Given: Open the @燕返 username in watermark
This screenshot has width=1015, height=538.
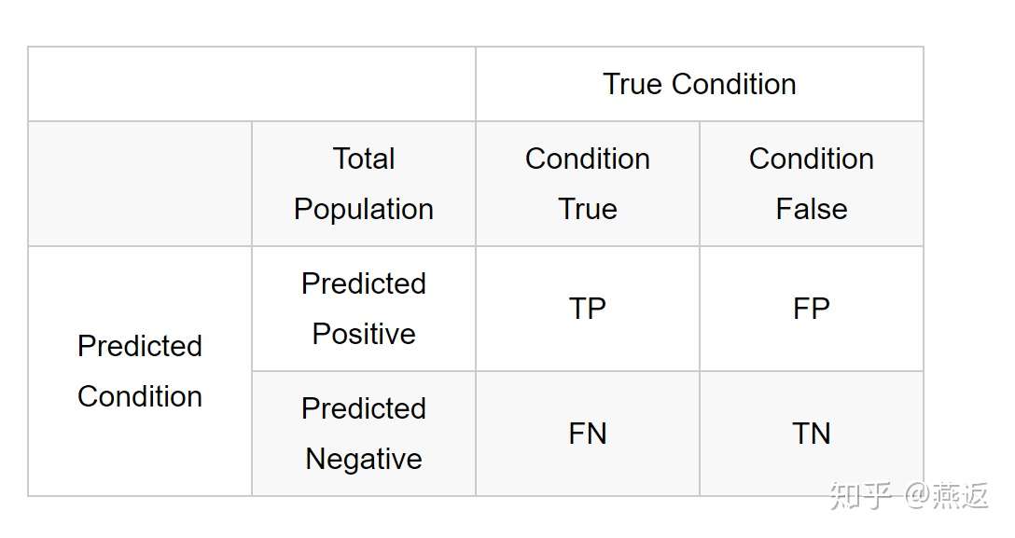Looking at the screenshot, I should pos(946,495).
